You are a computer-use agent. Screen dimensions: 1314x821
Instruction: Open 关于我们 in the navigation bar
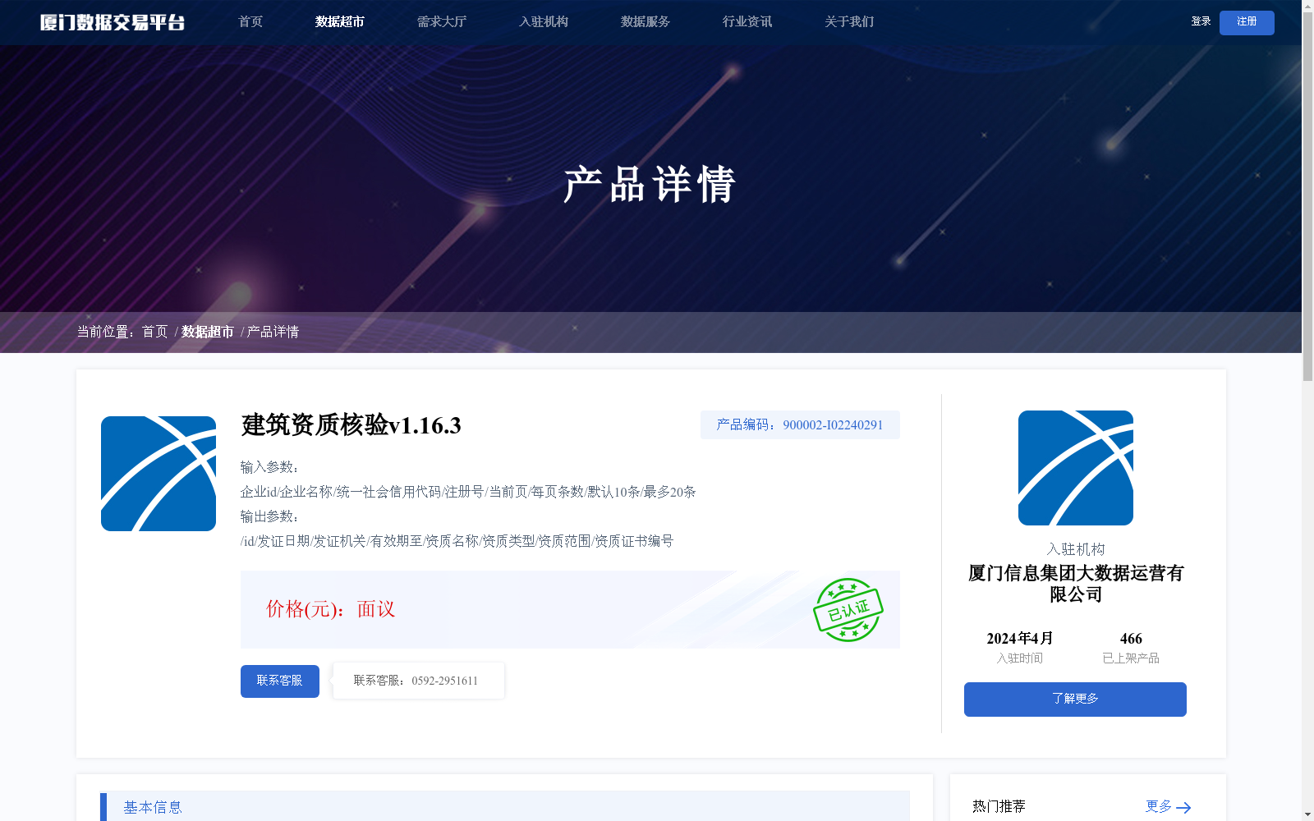(849, 22)
